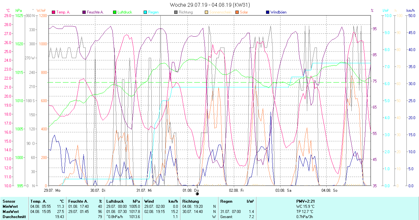Click the 'Luftdruck' legend label

pyautogui.click(x=125, y=12)
